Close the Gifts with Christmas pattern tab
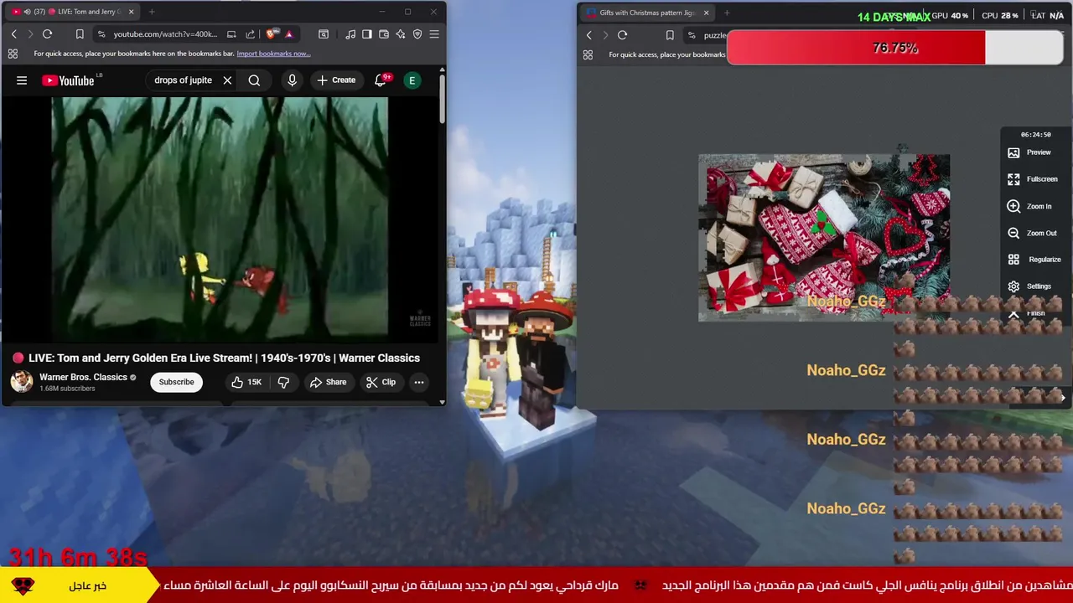1073x603 pixels. (x=706, y=13)
